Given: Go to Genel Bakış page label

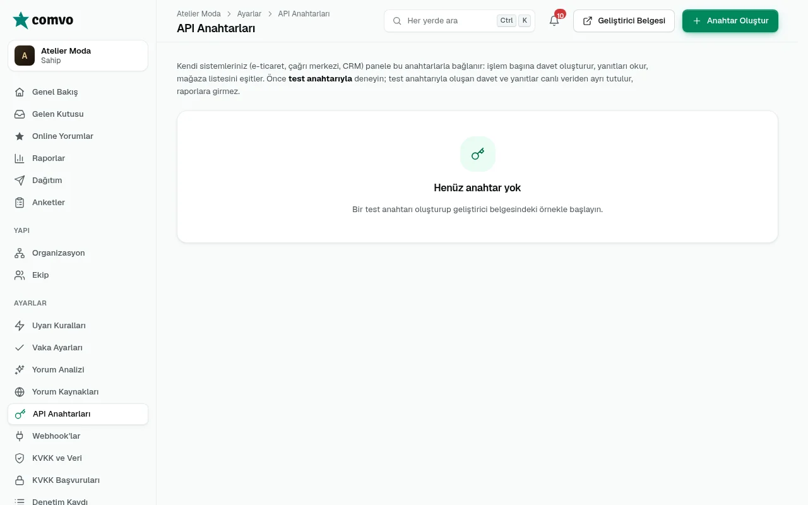Looking at the screenshot, I should [55, 92].
